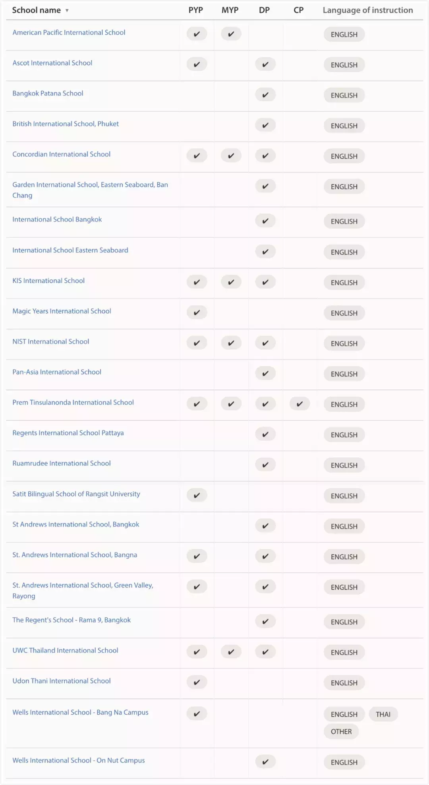Open the Ruamrudee International School link
The width and height of the screenshot is (429, 785).
tap(62, 463)
